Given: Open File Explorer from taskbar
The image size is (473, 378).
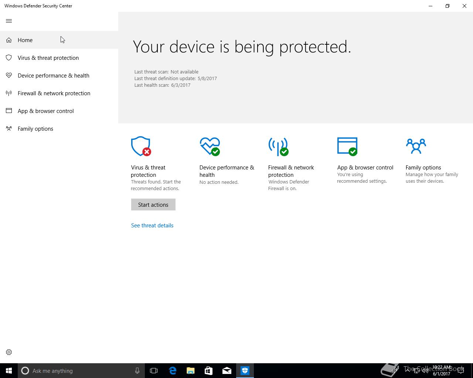Looking at the screenshot, I should [x=191, y=371].
